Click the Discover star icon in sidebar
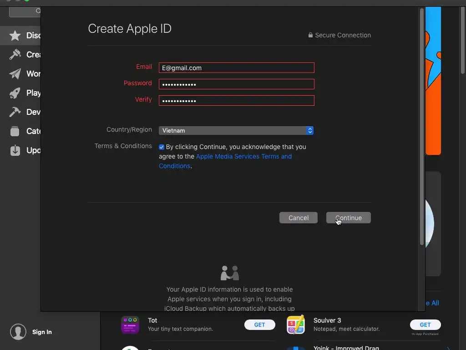 (x=15, y=36)
